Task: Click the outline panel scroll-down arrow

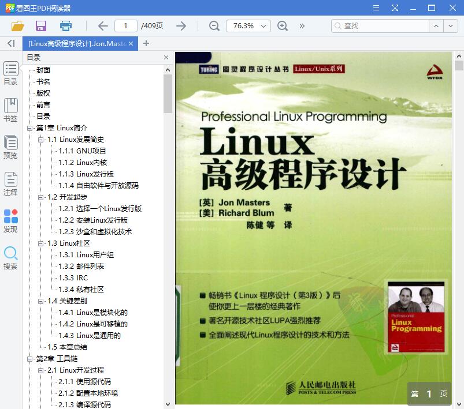Action: (168, 404)
